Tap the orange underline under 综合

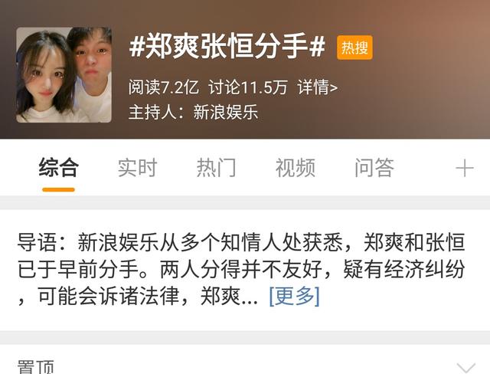point(58,189)
